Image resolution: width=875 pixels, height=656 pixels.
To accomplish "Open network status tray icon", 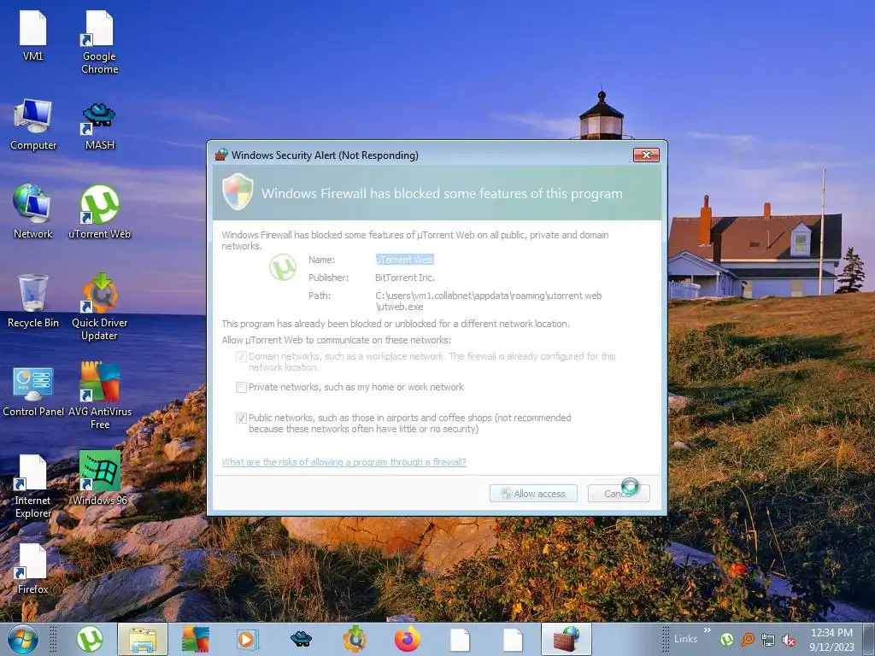I will point(768,640).
